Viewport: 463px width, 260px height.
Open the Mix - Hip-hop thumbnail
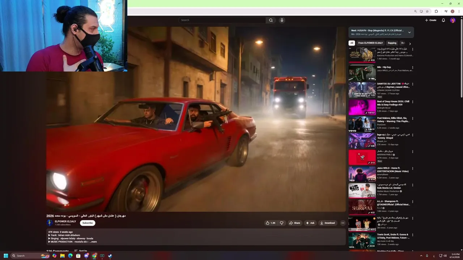point(362,73)
